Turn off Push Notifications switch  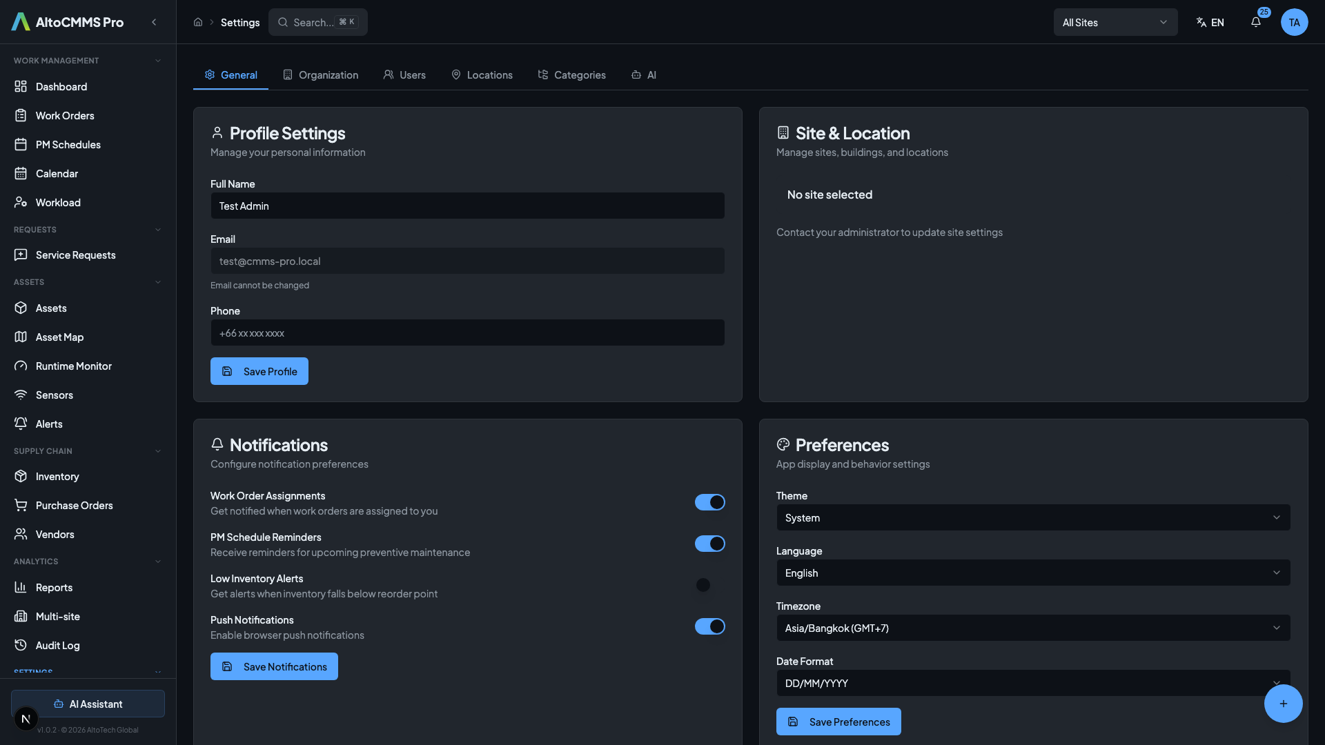(709, 626)
